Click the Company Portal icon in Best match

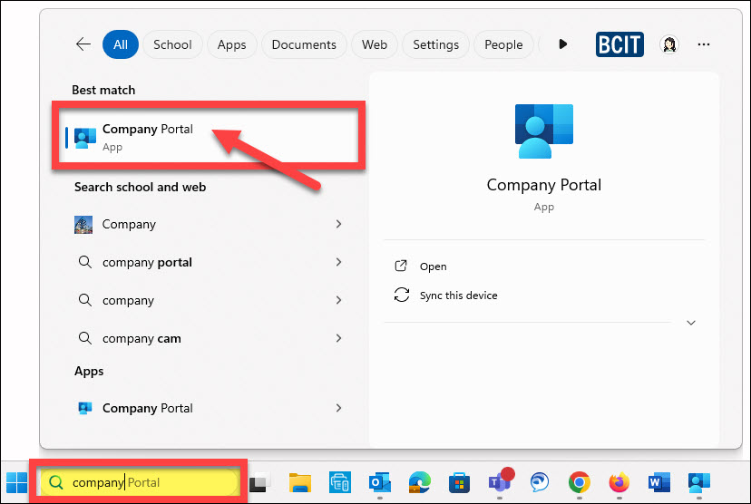point(84,138)
